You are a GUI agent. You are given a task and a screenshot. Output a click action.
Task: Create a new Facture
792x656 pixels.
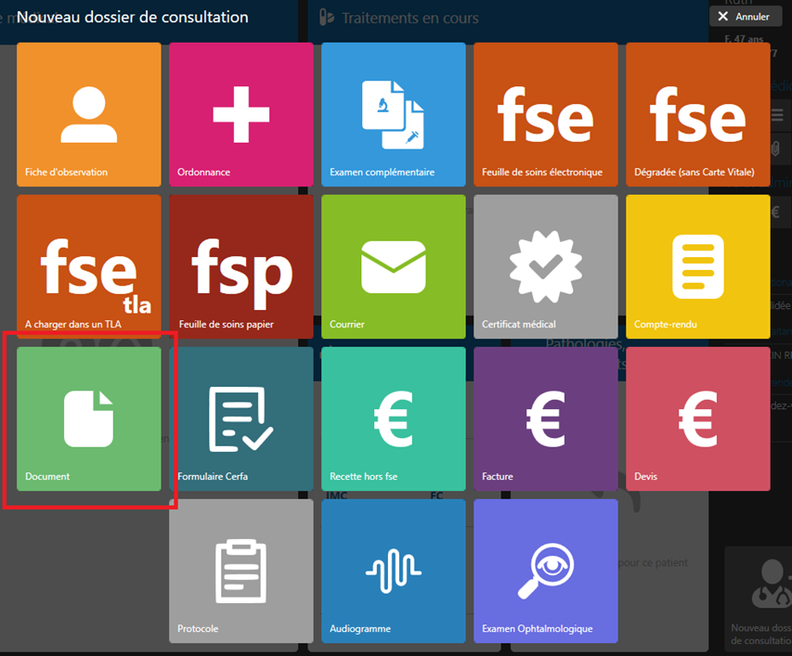pos(546,418)
